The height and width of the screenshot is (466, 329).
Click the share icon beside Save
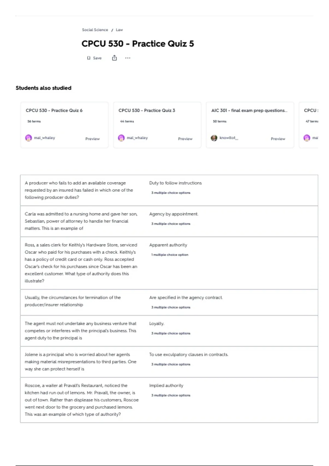[114, 58]
